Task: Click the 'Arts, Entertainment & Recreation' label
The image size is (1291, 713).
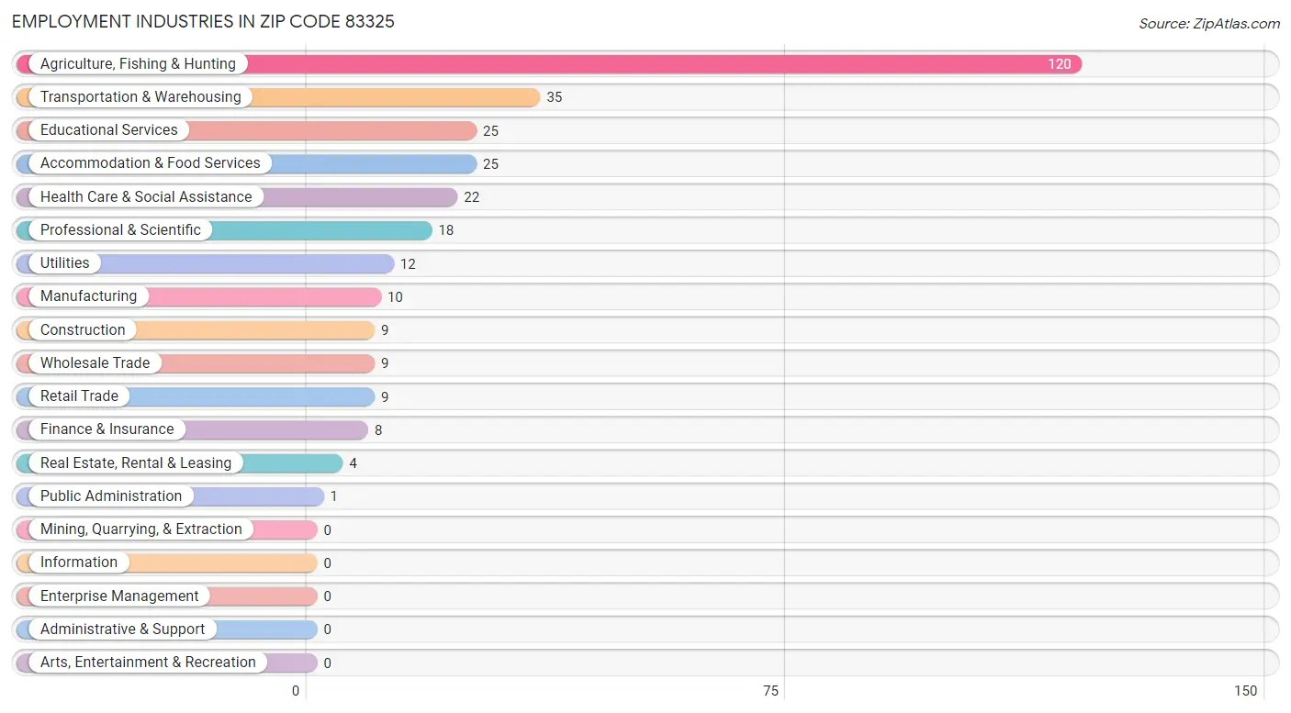Action: click(x=148, y=662)
